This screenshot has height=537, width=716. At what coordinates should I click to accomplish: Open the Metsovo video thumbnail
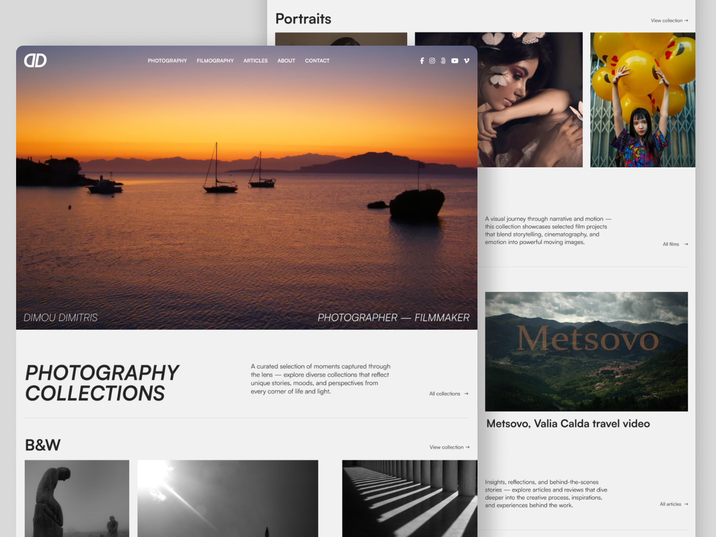(586, 352)
